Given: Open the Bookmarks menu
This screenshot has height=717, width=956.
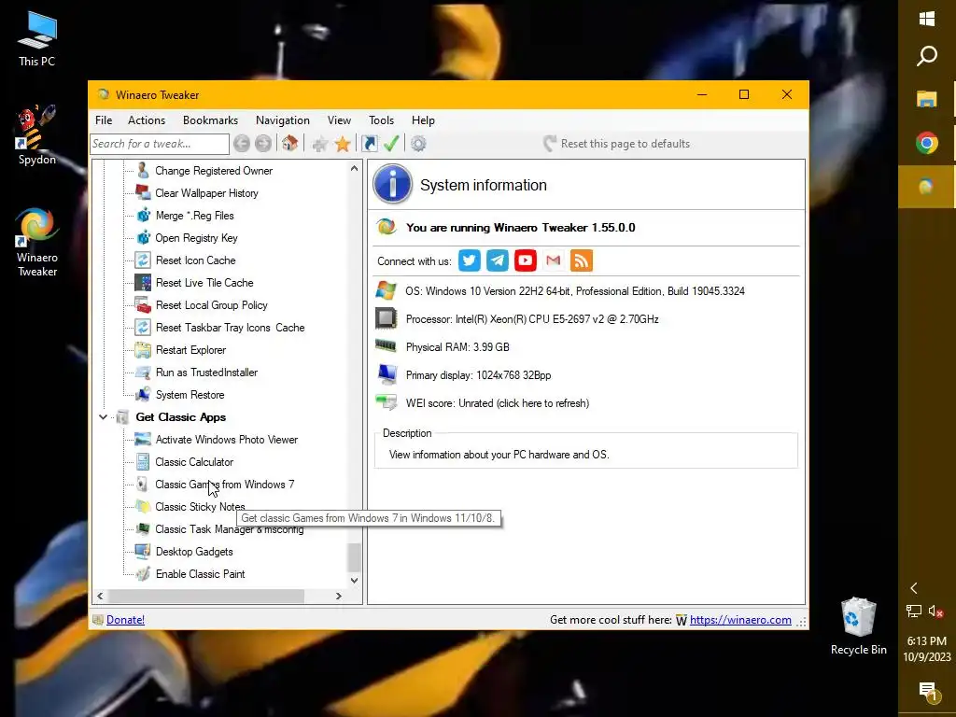Looking at the screenshot, I should click(x=210, y=120).
